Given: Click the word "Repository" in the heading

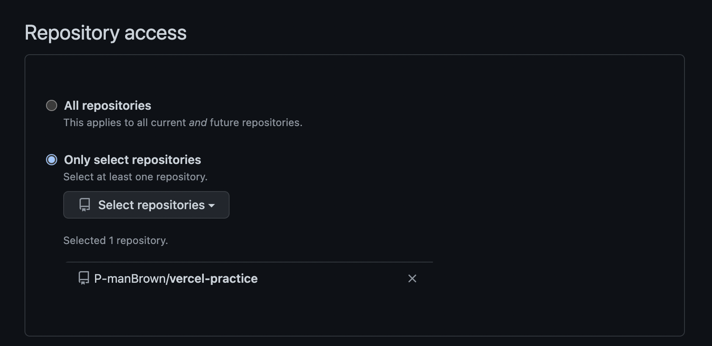Looking at the screenshot, I should coord(72,33).
